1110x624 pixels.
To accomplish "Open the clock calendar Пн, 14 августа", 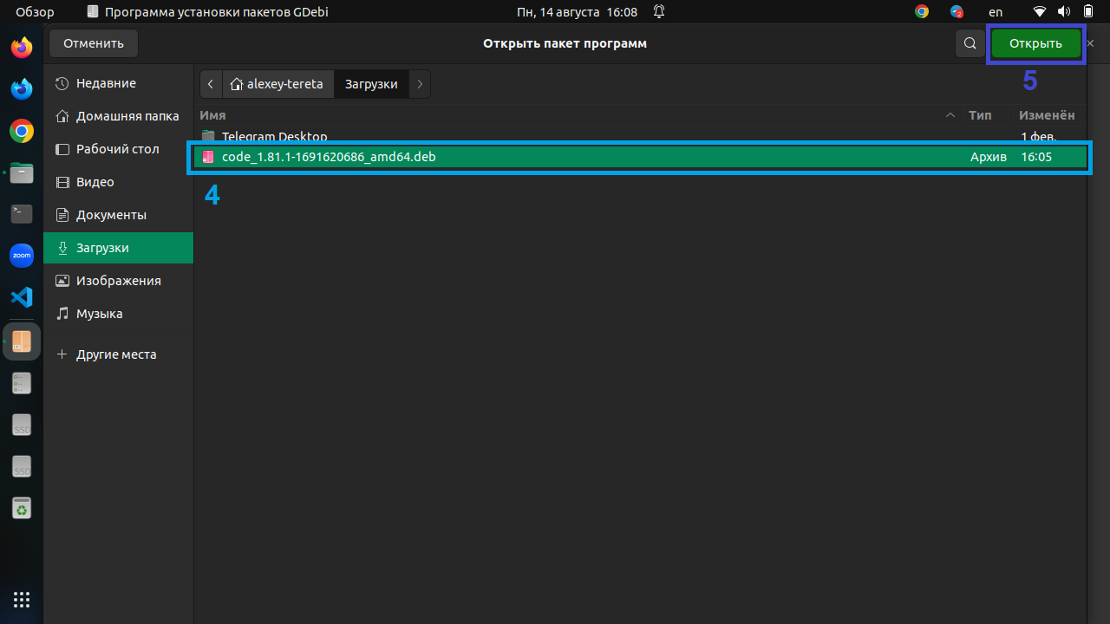I will point(577,12).
